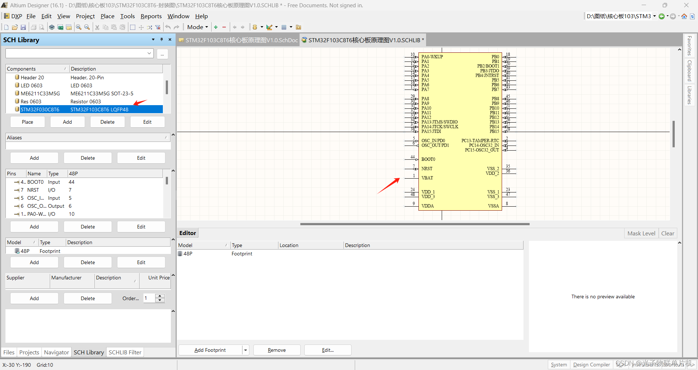Image resolution: width=698 pixels, height=370 pixels.
Task: Open the Add Footprint dropdown arrow
Action: 246,350
